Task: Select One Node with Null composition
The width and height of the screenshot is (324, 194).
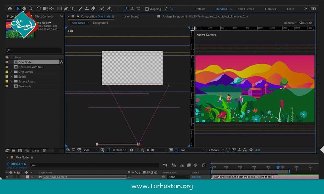Action: pyautogui.click(x=31, y=67)
